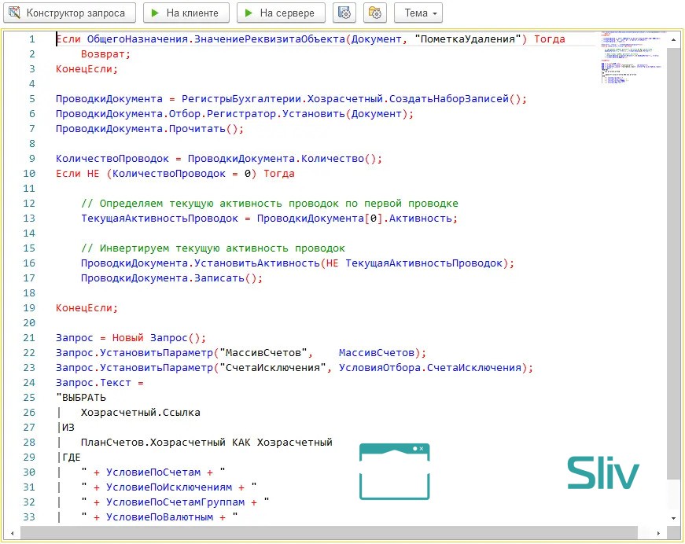Screen dimensions: 685x544
Task: Open the Конструктор запроса query builder
Action: [69, 13]
